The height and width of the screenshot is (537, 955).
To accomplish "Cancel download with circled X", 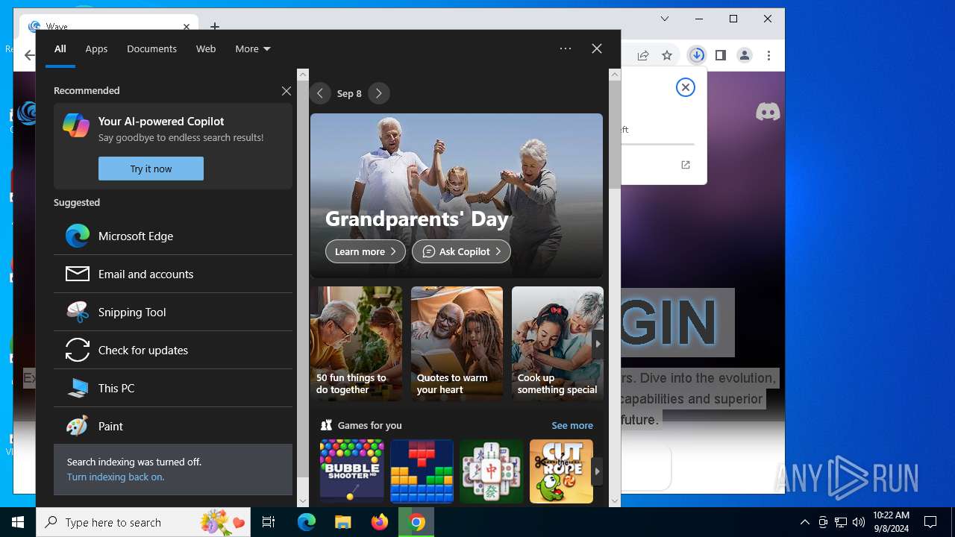I will coord(685,87).
